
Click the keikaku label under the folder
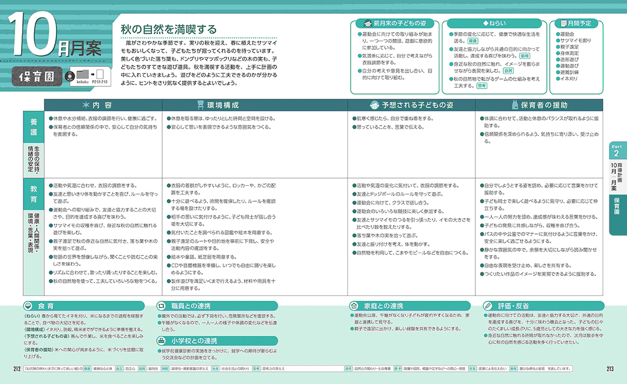click(82, 82)
